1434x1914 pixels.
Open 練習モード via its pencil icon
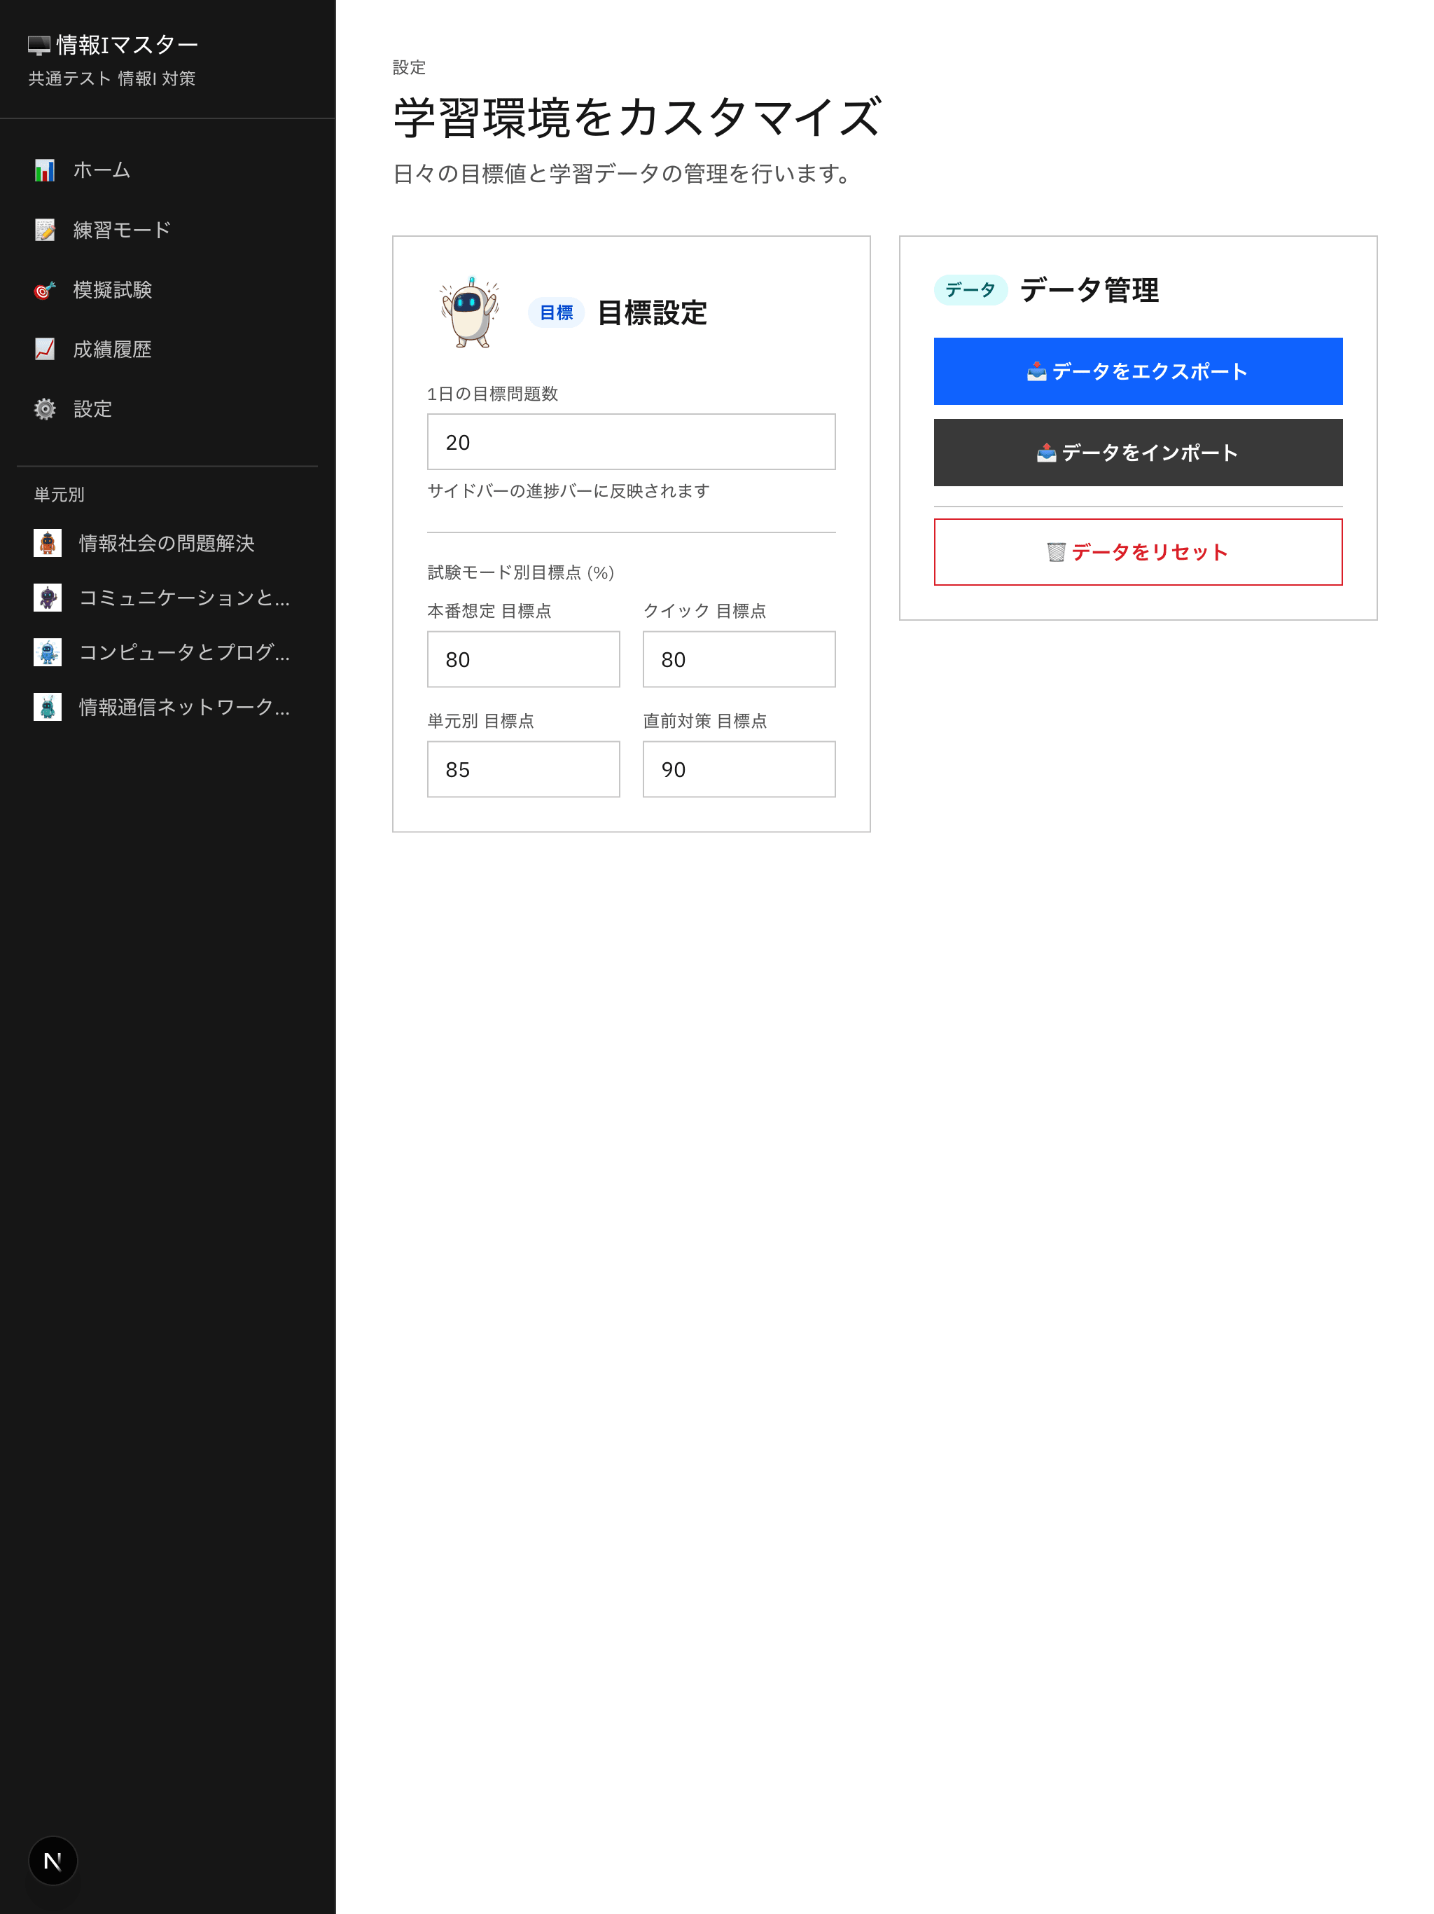point(45,229)
